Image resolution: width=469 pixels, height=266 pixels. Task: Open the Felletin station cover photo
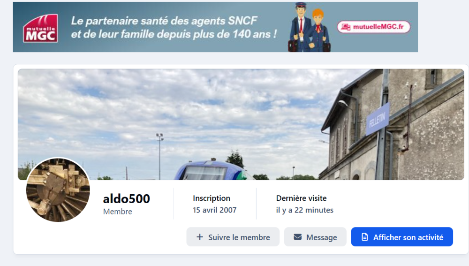[241, 124]
